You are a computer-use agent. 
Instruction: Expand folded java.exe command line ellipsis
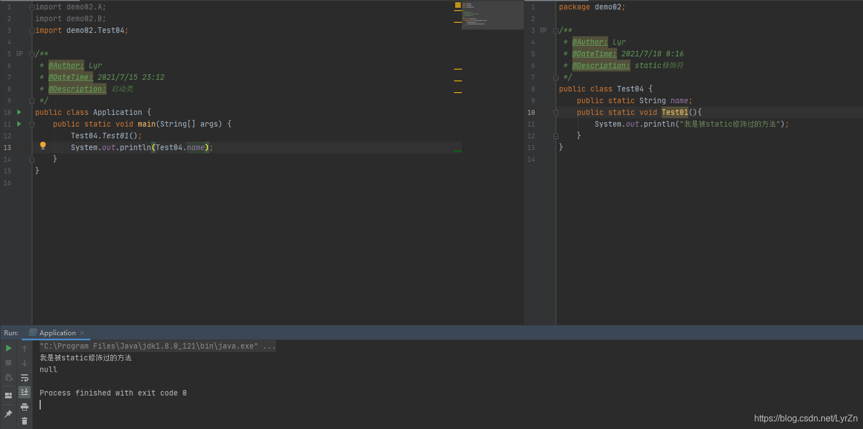269,346
